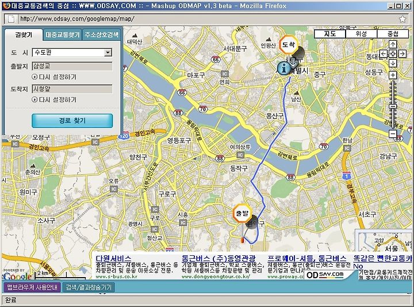Reset departure via first 다시 설정하기 radio
414x307 pixels.
pyautogui.click(x=34, y=77)
